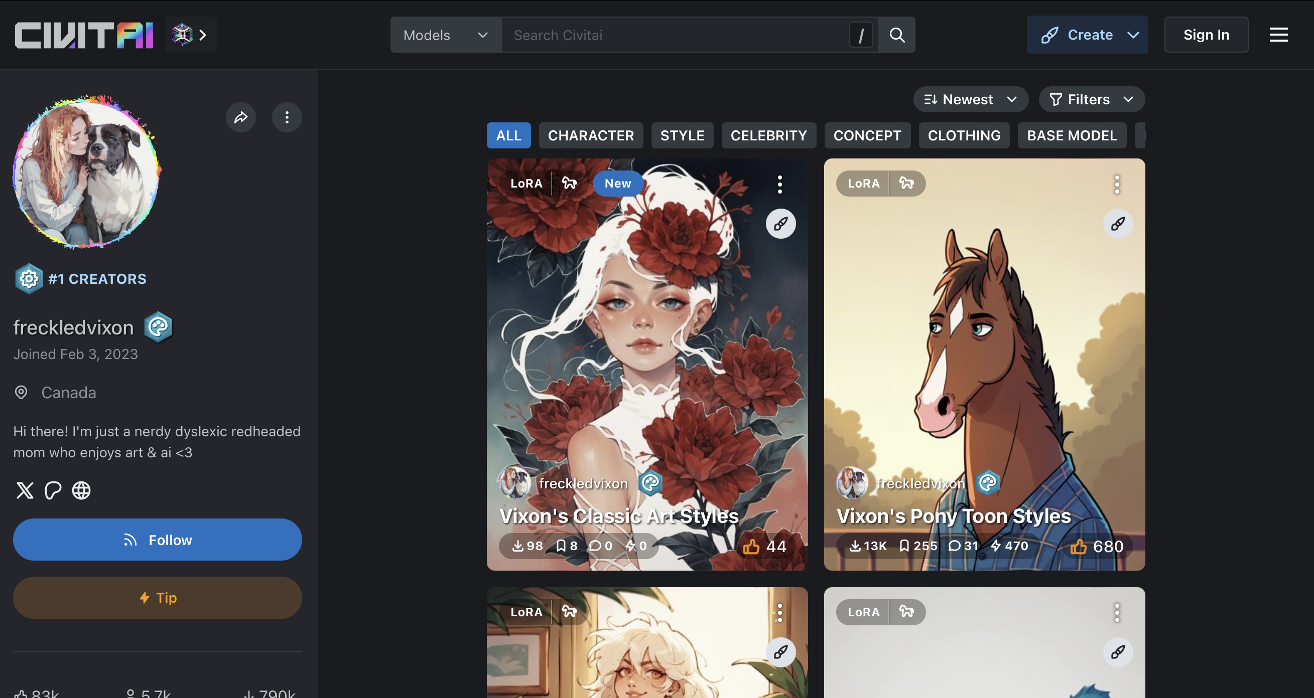This screenshot has width=1314, height=698.
Task: Select the BASE MODEL category tab
Action: [1072, 135]
